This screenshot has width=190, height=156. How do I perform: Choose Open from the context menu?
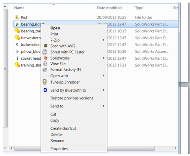coord(55,28)
